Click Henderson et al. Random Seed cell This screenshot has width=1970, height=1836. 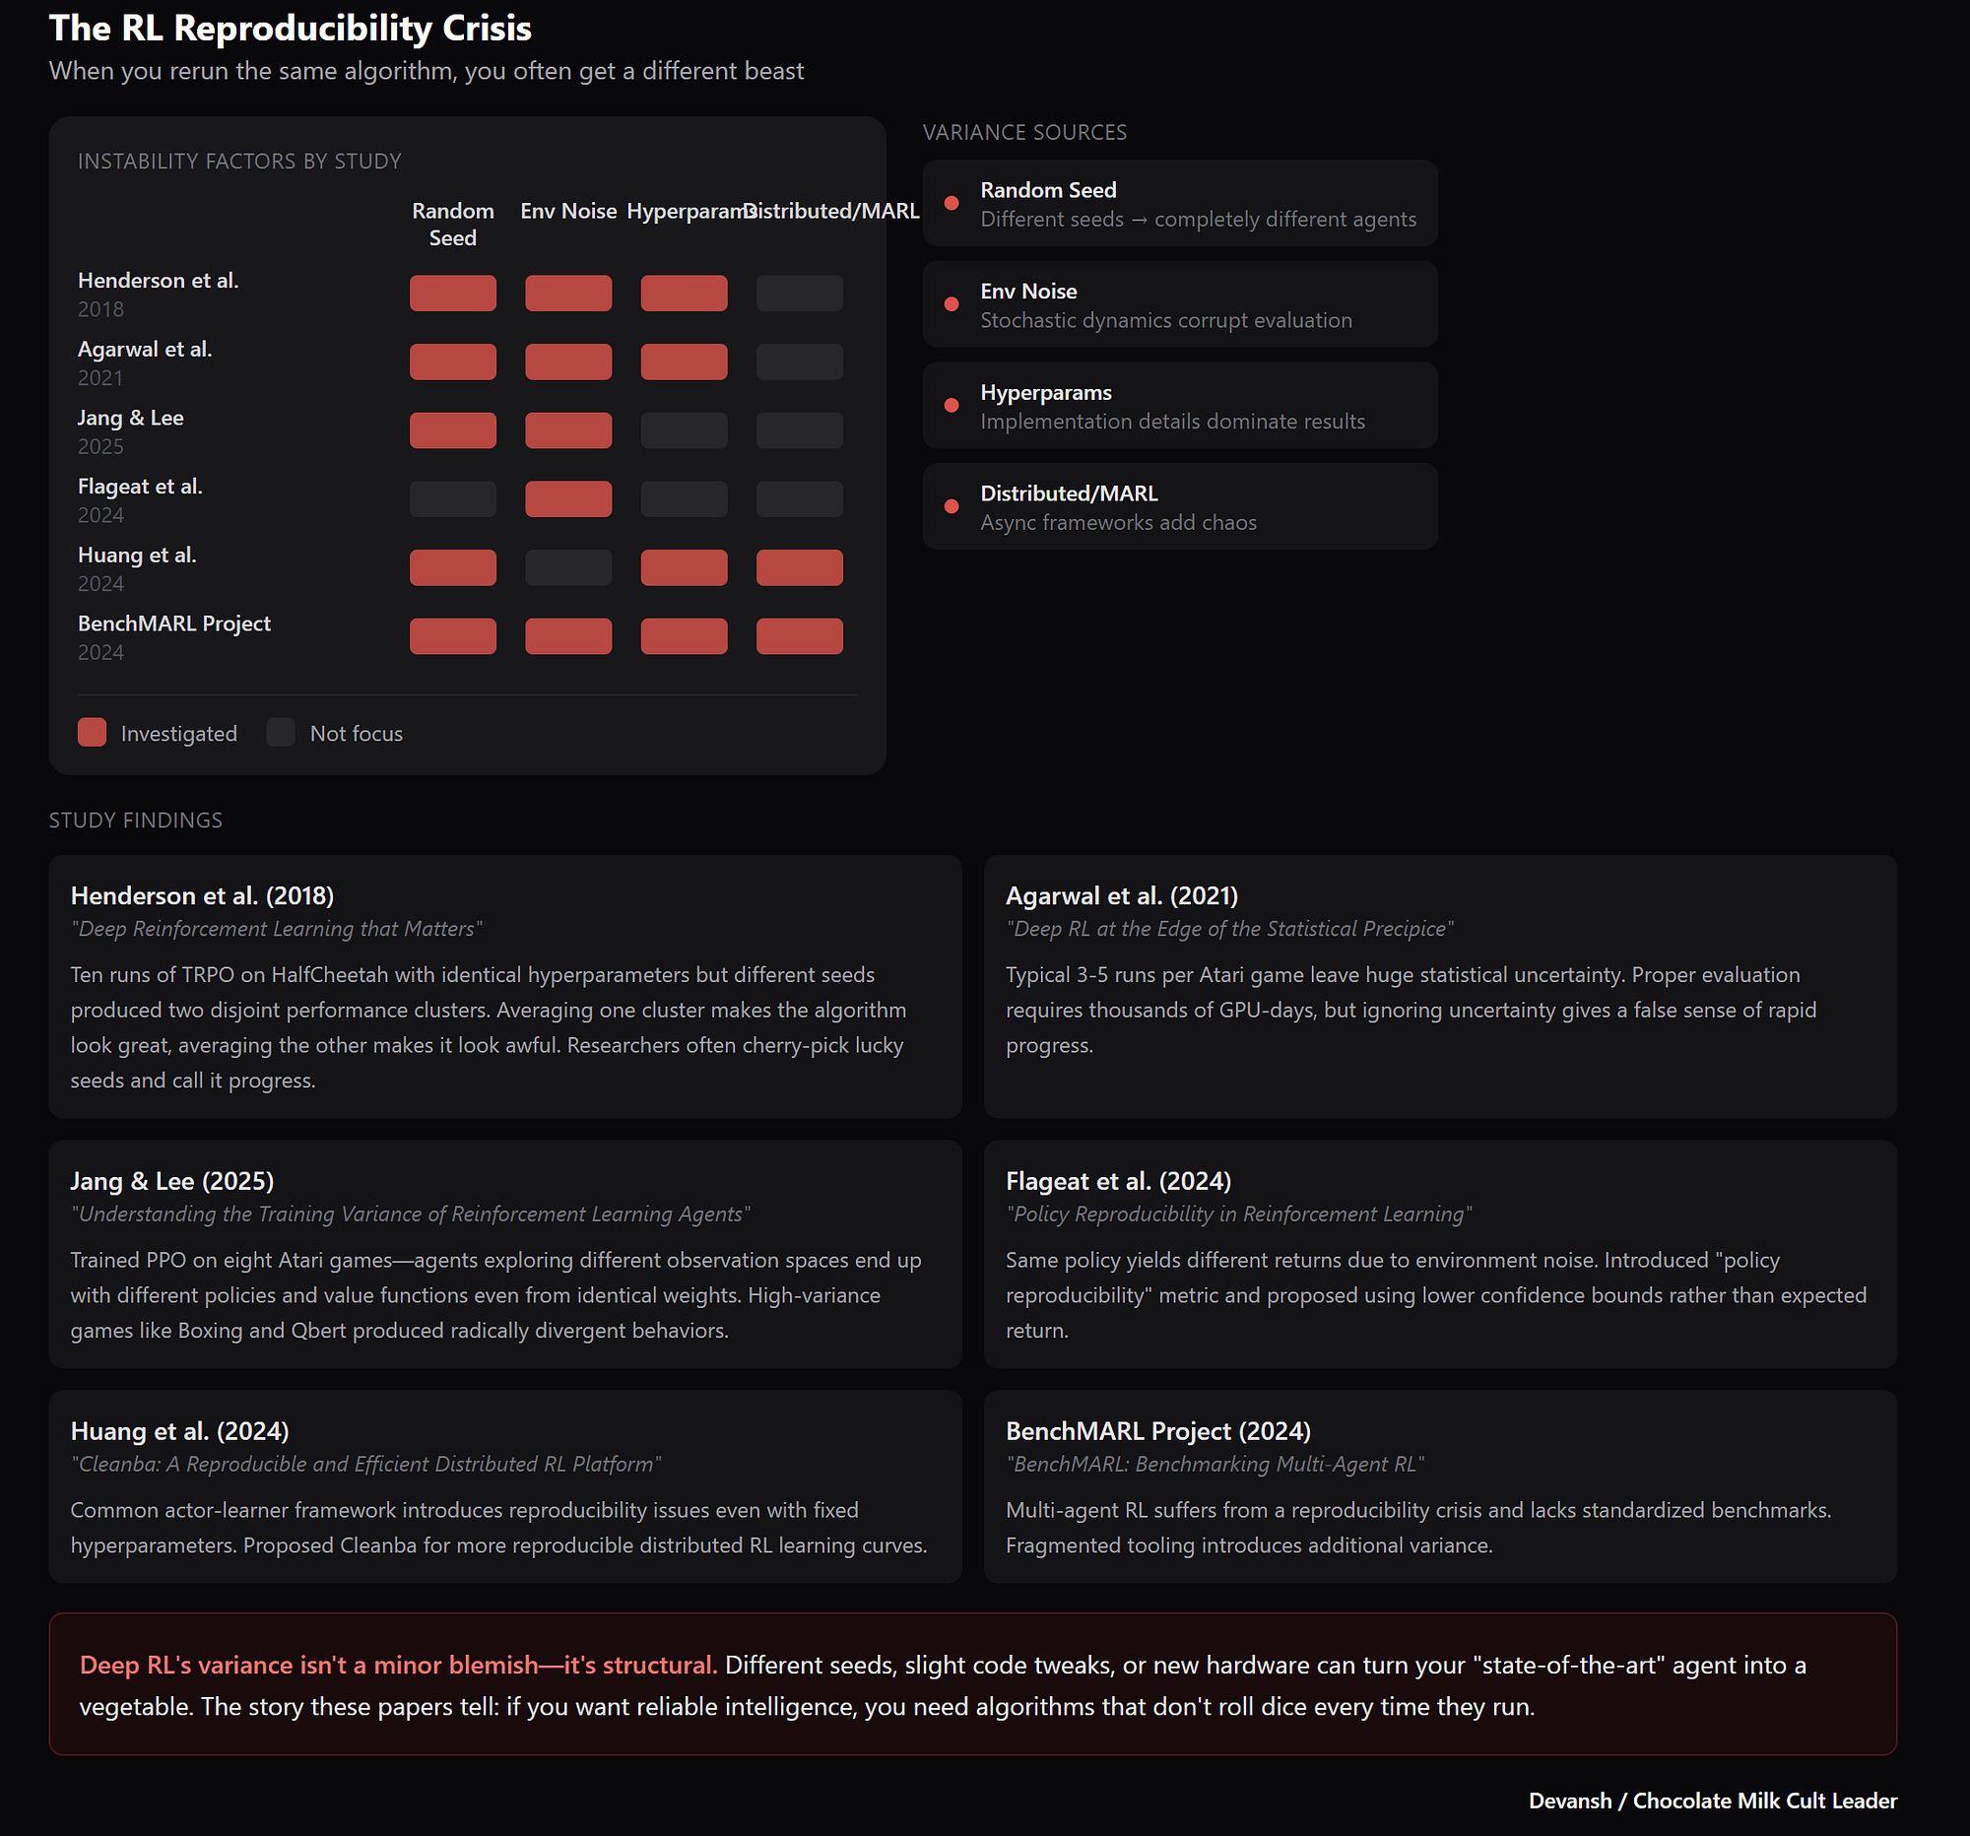coord(453,294)
